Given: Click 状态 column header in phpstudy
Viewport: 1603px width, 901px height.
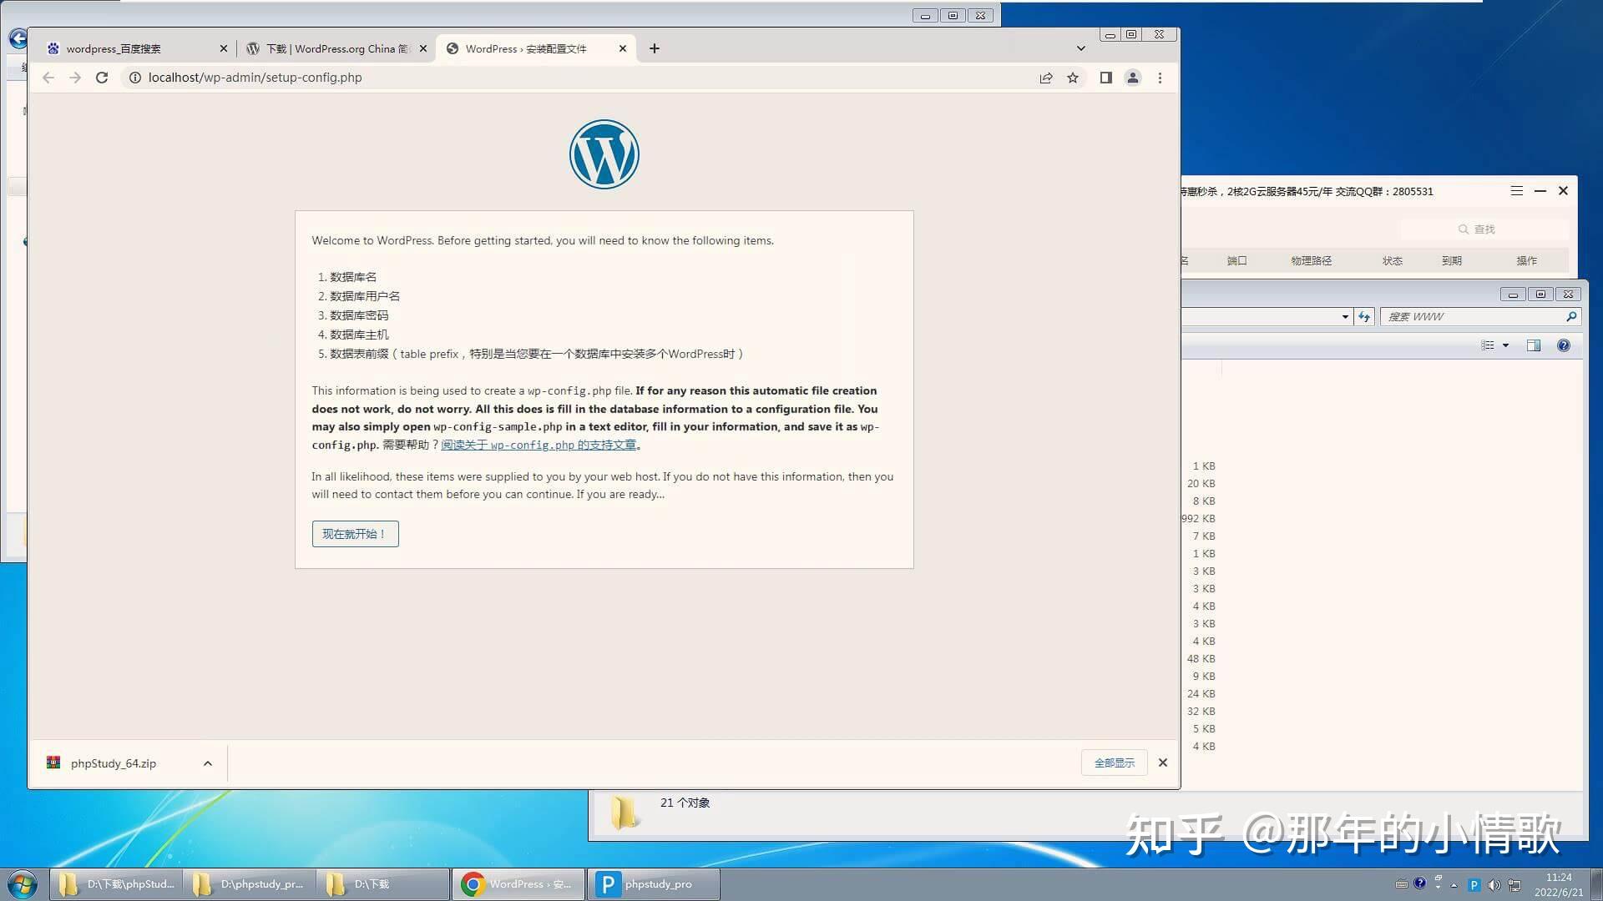Looking at the screenshot, I should click(x=1392, y=261).
